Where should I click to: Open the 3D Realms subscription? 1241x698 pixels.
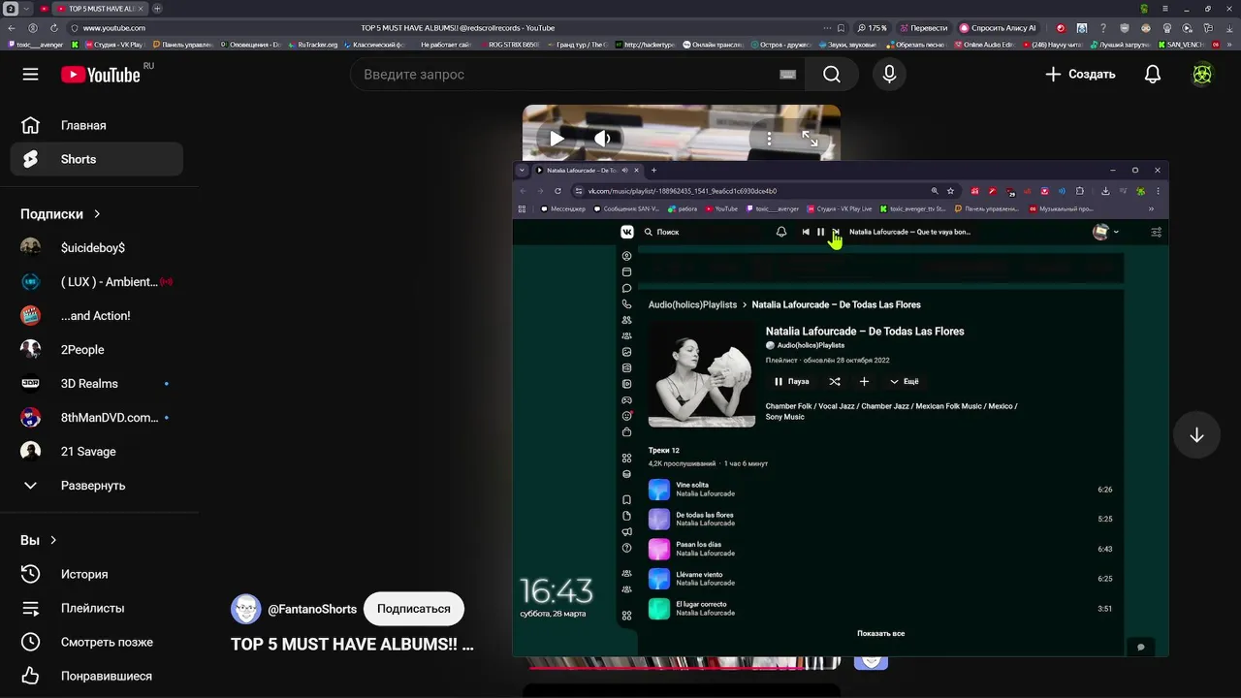96,383
